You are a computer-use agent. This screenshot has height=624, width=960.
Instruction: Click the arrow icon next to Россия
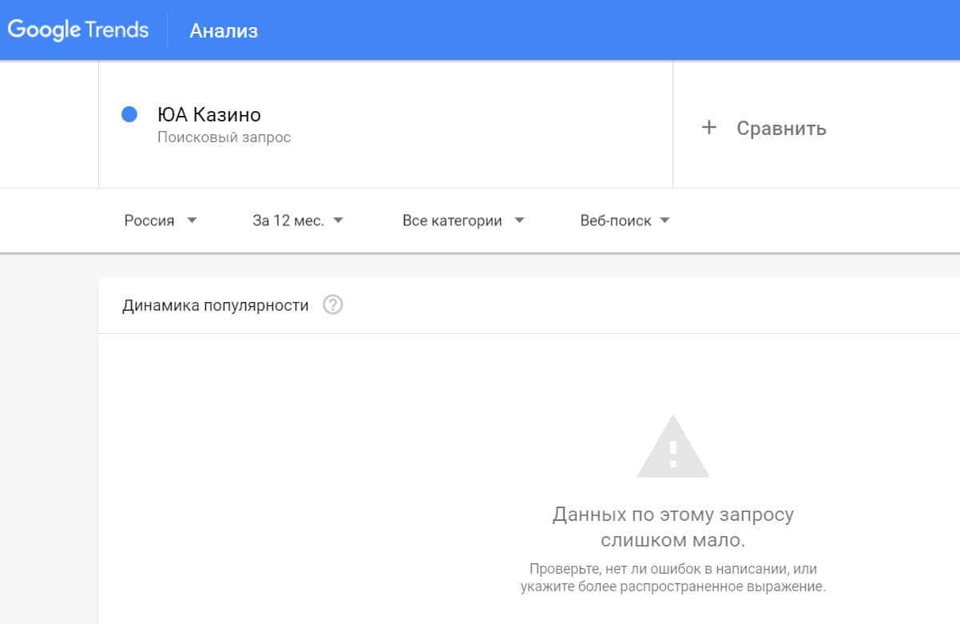tap(192, 221)
